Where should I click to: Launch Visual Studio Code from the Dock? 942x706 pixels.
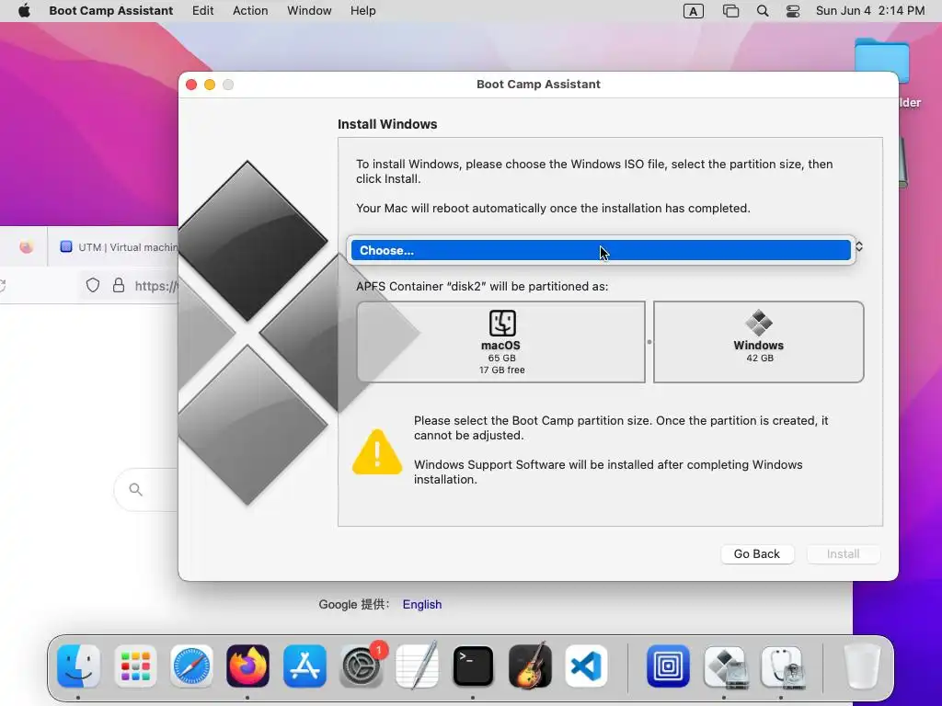coord(586,666)
